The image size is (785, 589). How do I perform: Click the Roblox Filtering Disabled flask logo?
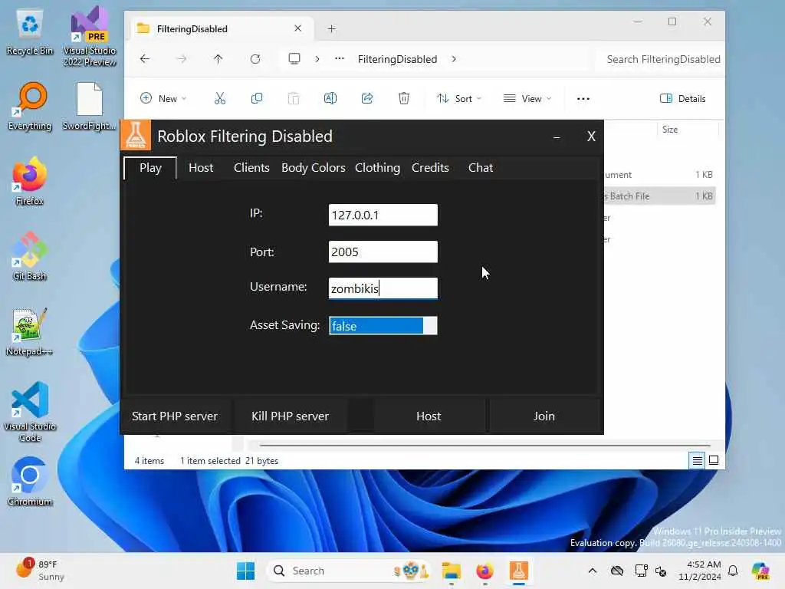pyautogui.click(x=136, y=135)
